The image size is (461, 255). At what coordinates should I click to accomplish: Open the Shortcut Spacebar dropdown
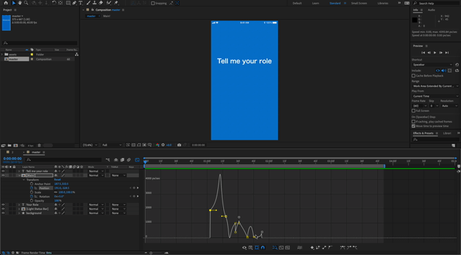[x=432, y=65]
